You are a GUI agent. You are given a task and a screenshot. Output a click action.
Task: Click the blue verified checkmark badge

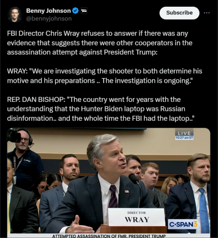[x=76, y=11]
